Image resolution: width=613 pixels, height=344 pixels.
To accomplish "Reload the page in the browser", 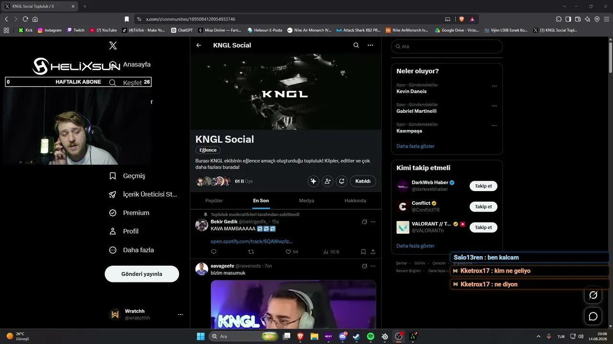I will pyautogui.click(x=25, y=19).
